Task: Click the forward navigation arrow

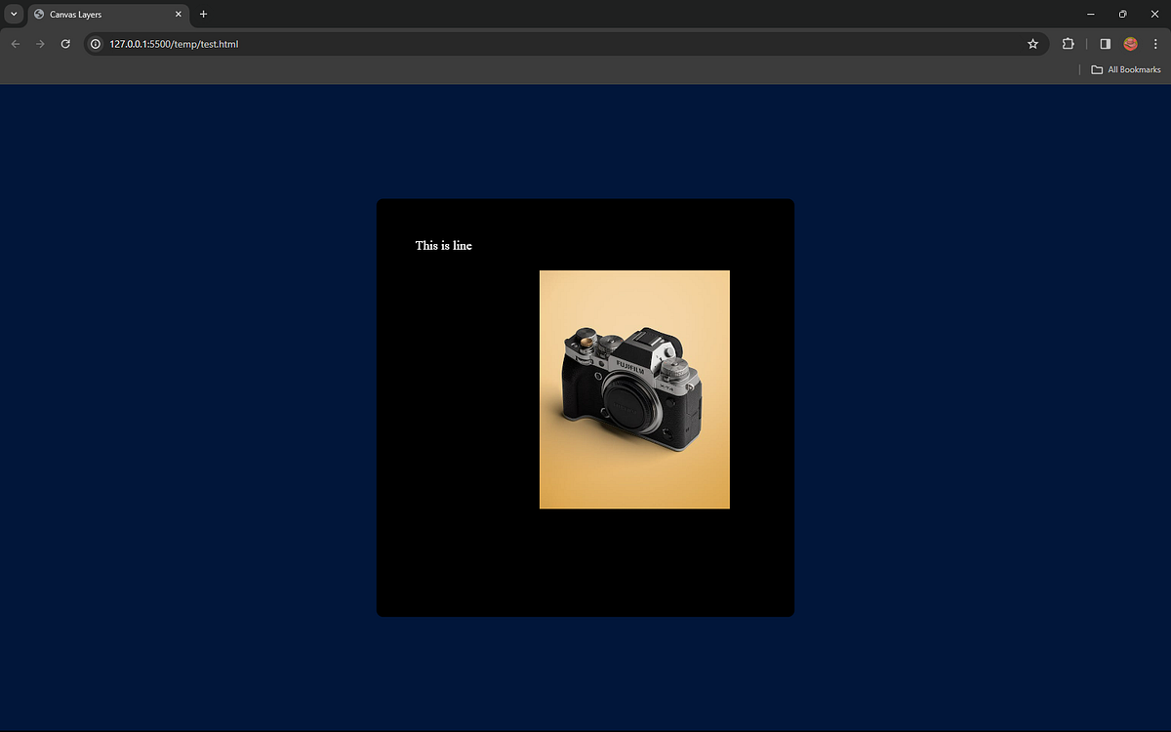Action: (39, 44)
